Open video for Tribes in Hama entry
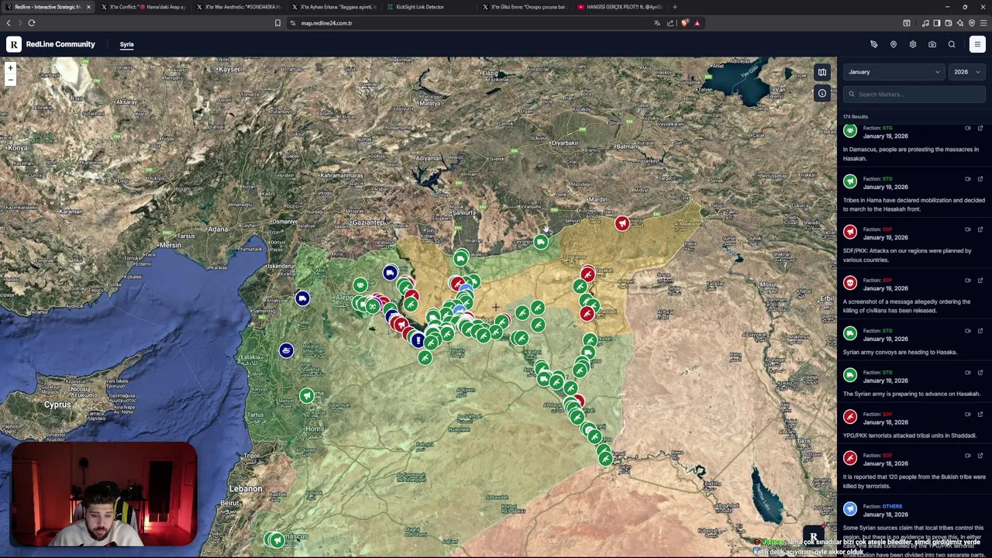 (x=968, y=179)
